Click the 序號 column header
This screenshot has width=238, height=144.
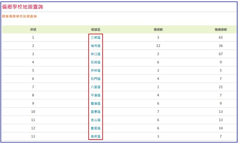pos(33,30)
